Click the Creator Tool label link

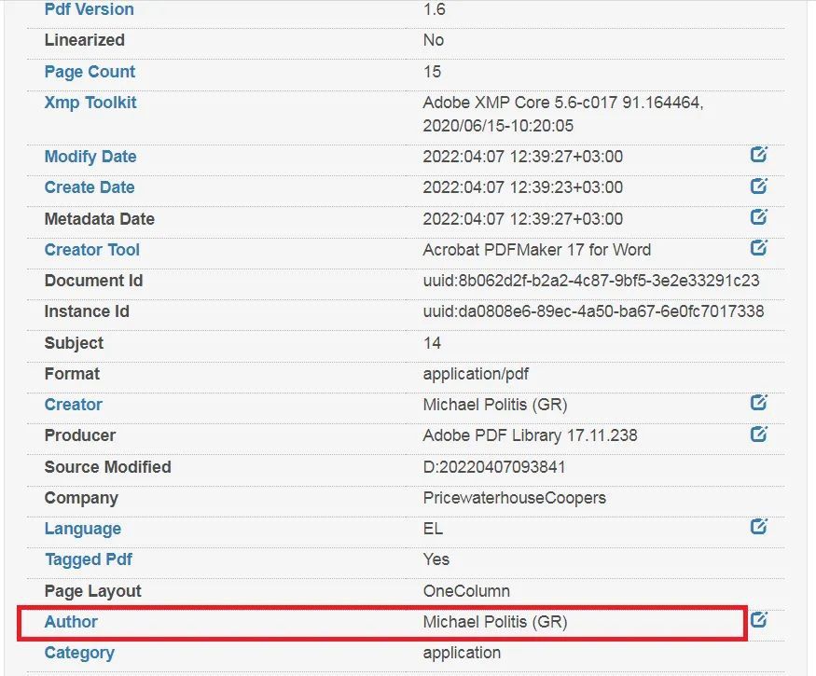coord(92,250)
